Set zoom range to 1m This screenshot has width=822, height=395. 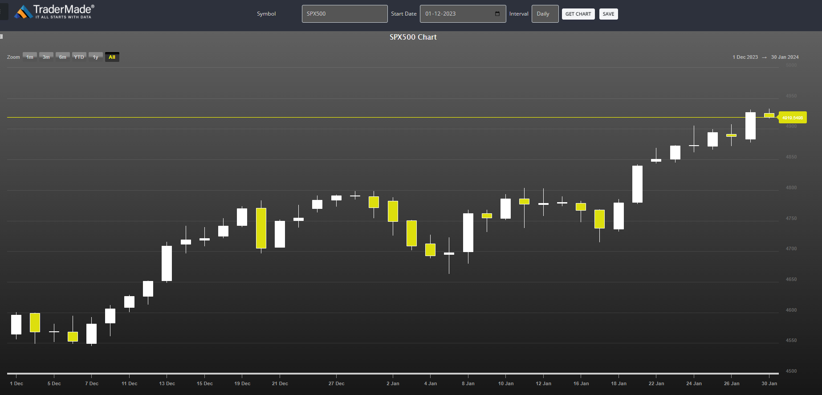click(30, 57)
